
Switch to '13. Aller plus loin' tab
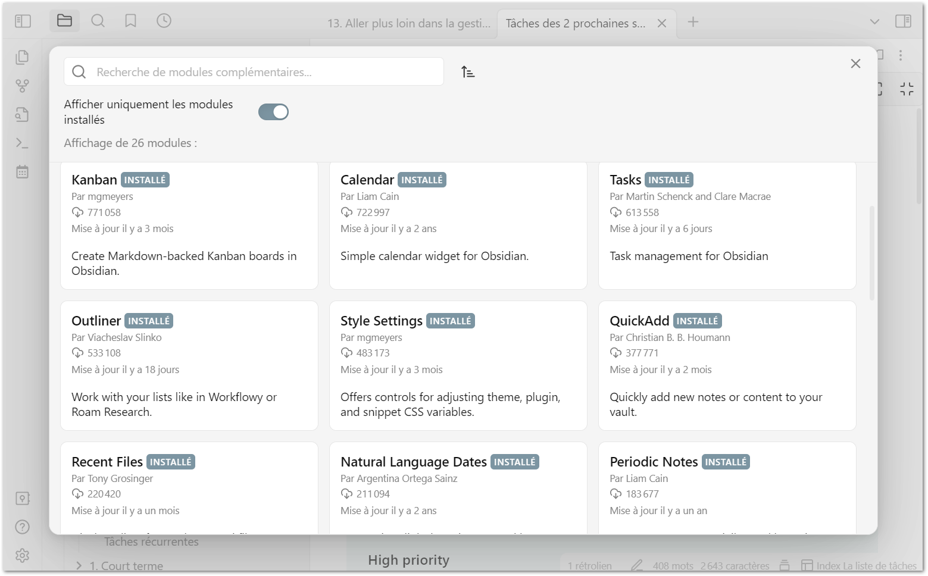[x=408, y=23]
